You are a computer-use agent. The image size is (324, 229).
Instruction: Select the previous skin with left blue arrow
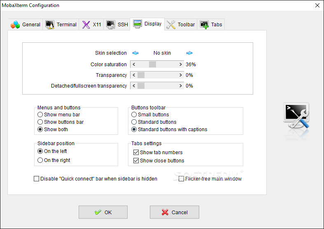point(135,53)
